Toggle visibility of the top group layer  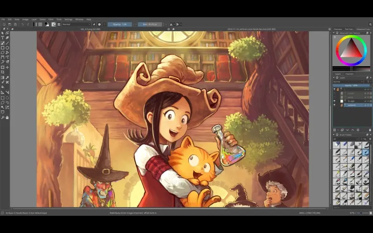tap(334, 89)
